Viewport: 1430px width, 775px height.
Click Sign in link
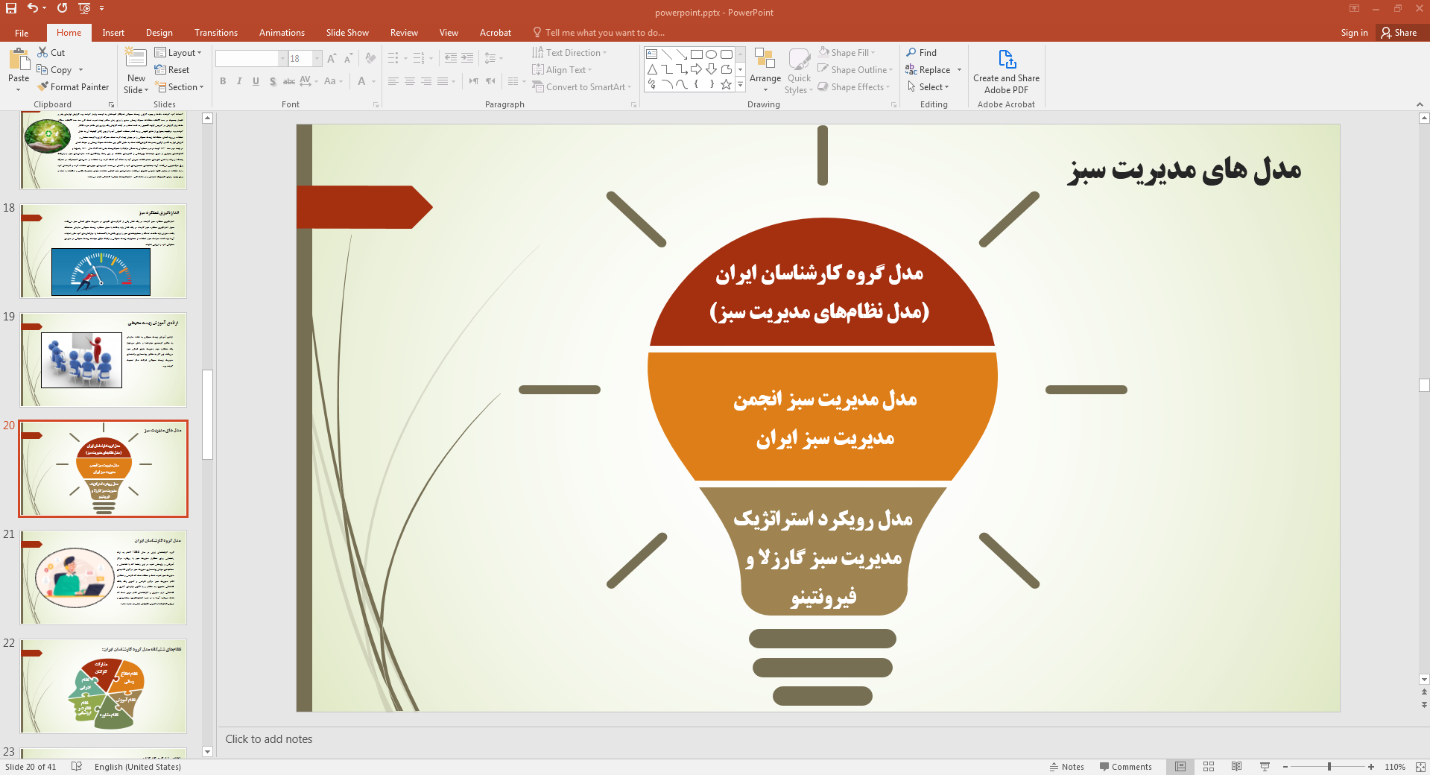pyautogui.click(x=1354, y=33)
